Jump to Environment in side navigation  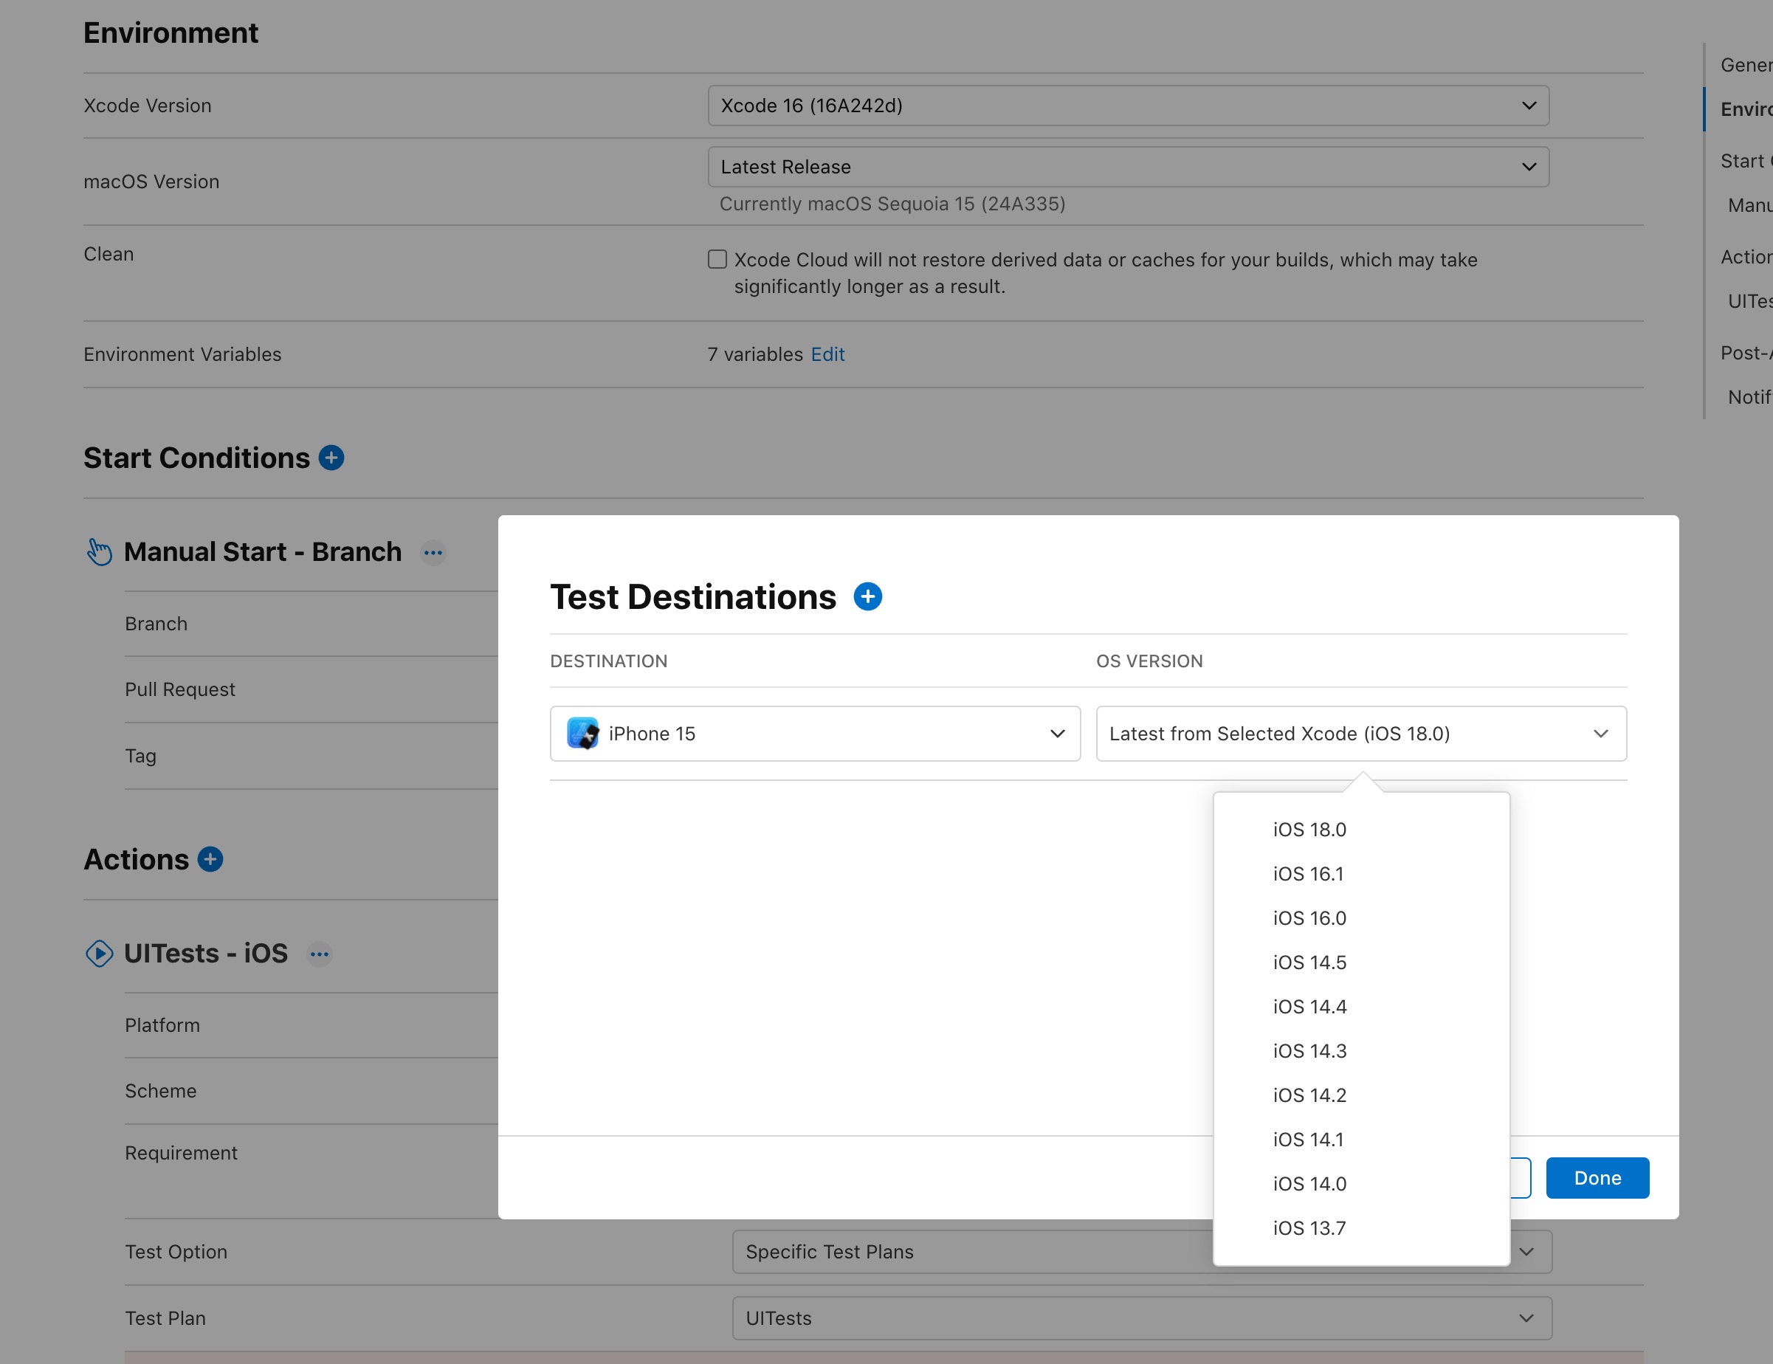click(1746, 108)
